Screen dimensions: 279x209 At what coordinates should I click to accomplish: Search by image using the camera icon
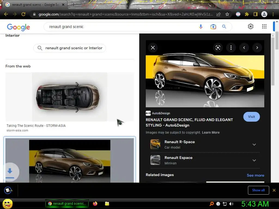point(213,27)
